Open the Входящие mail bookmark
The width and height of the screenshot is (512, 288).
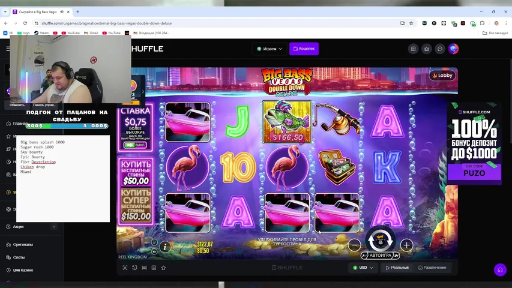click(x=151, y=33)
